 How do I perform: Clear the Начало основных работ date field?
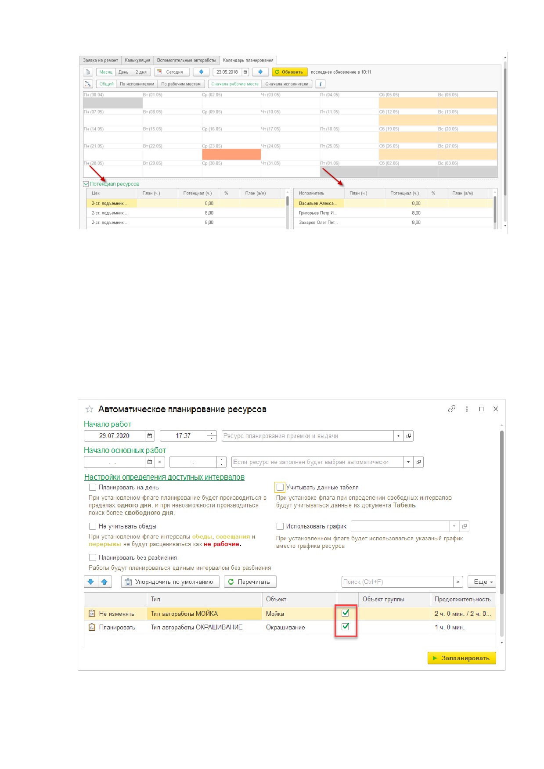(160, 462)
